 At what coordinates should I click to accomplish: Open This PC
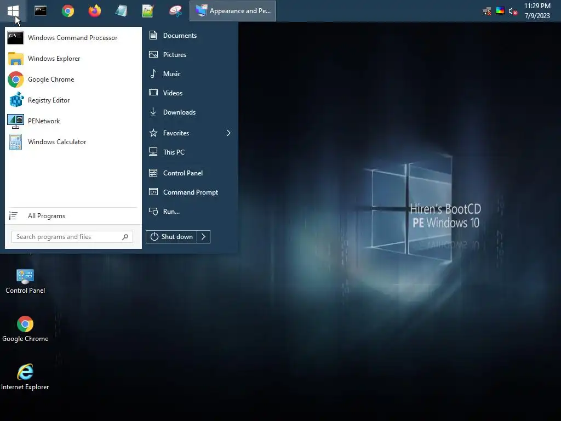coord(190,152)
